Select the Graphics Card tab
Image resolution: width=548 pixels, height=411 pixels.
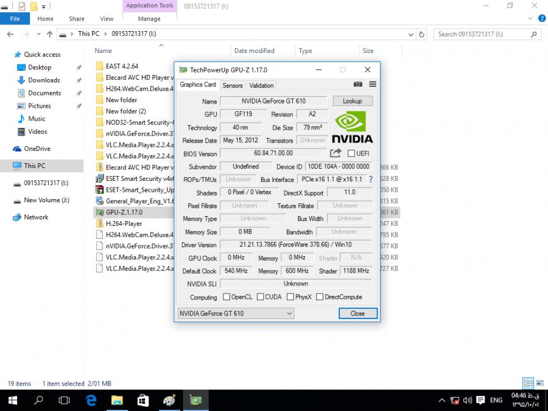[x=198, y=85]
